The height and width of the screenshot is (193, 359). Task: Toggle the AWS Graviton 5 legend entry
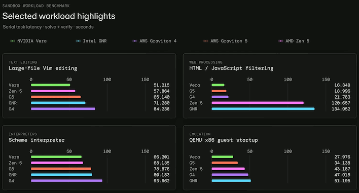click(225, 41)
